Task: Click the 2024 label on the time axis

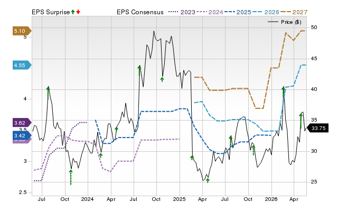Action: click(87, 199)
